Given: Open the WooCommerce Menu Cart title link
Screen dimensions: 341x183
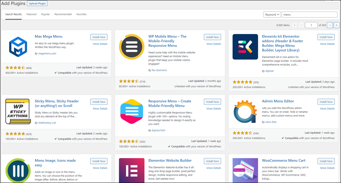Looking at the screenshot, I should tap(284, 160).
